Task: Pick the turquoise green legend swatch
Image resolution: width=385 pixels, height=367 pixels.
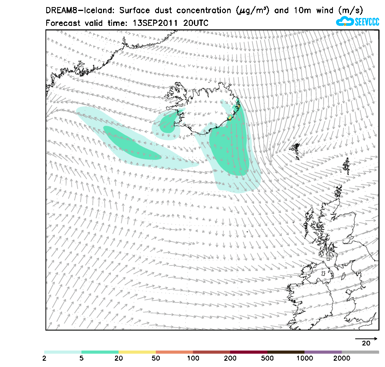Action: point(100,352)
